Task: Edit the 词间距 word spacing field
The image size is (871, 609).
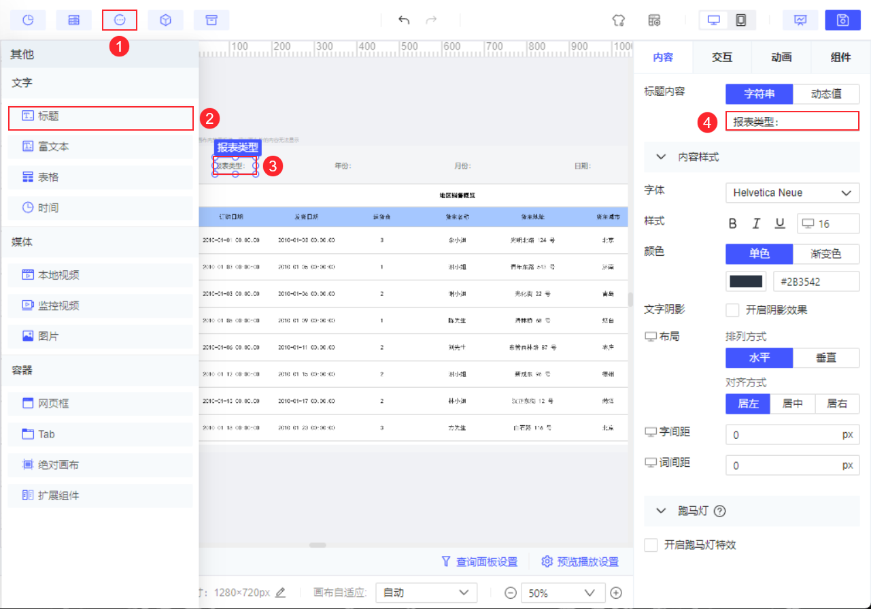Action: (x=792, y=465)
